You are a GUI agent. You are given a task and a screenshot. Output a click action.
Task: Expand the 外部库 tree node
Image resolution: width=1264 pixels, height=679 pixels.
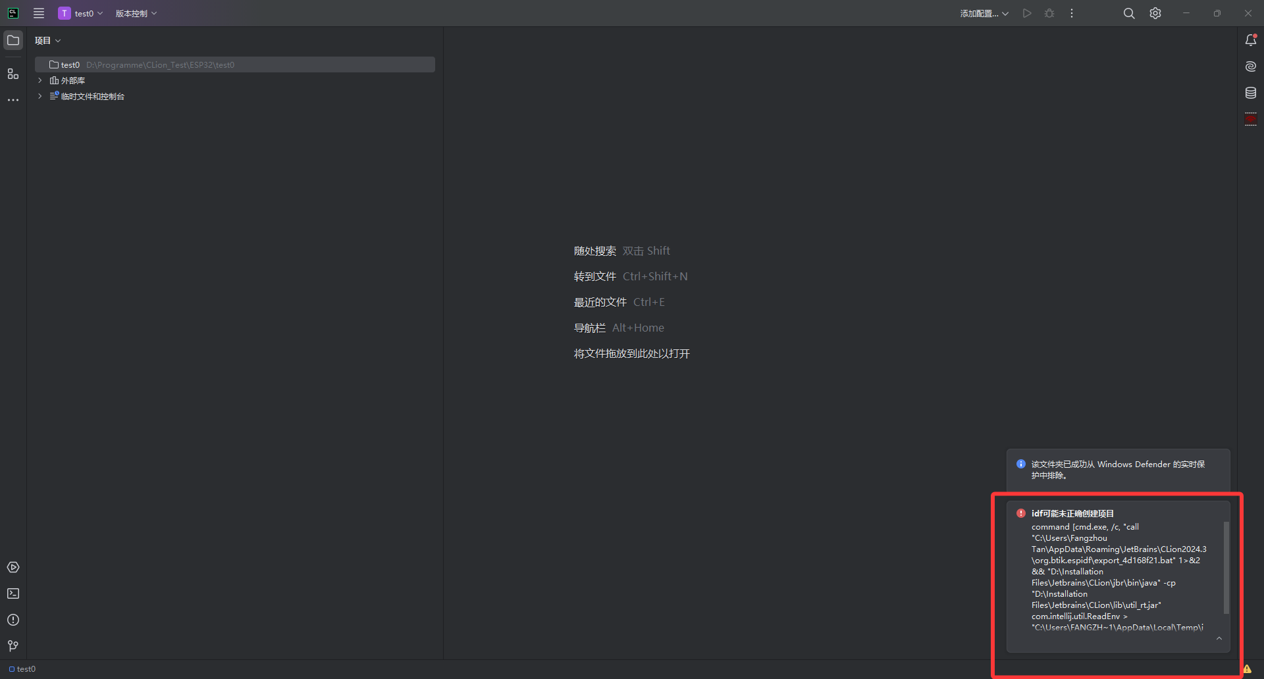pyautogui.click(x=40, y=80)
